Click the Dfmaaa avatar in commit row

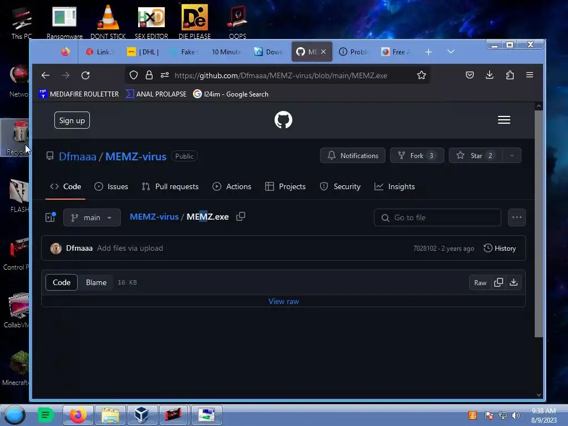pyautogui.click(x=56, y=248)
